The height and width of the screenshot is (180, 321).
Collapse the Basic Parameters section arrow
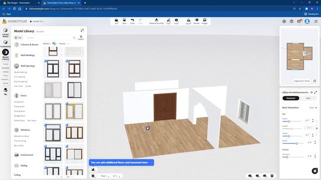coord(316,107)
